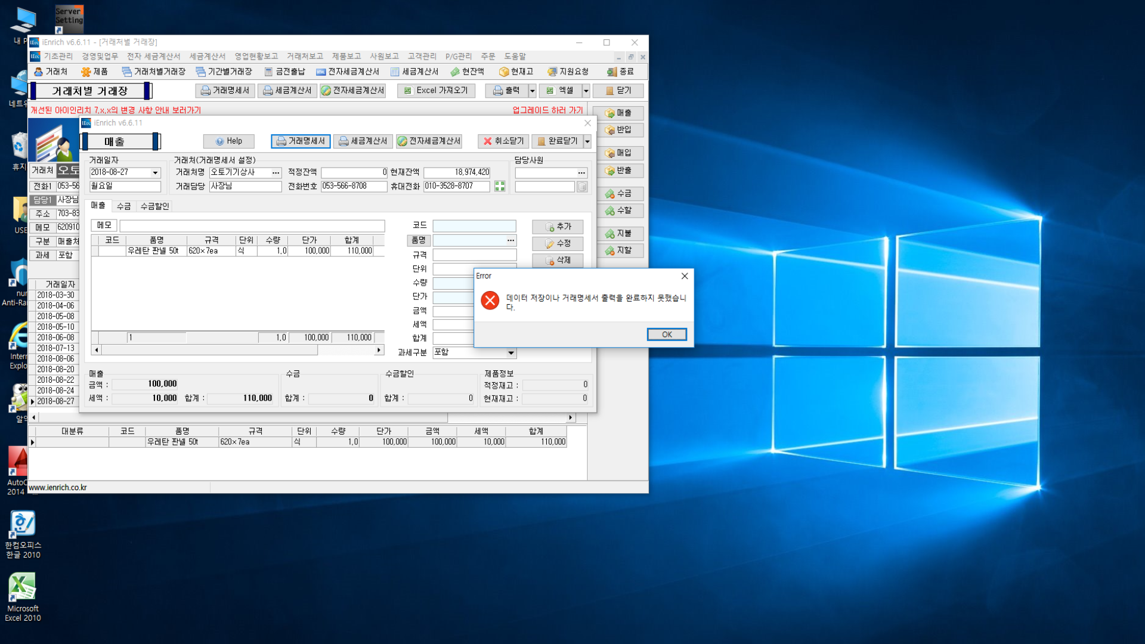
Task: Open the 완료닫기 dropdown arrow
Action: pyautogui.click(x=587, y=141)
